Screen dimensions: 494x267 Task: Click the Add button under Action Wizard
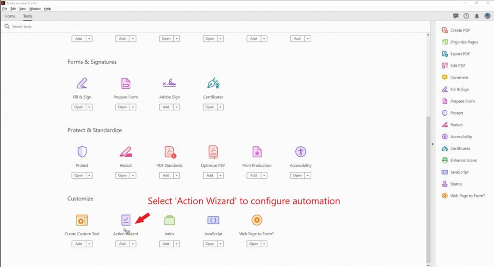[x=123, y=244]
